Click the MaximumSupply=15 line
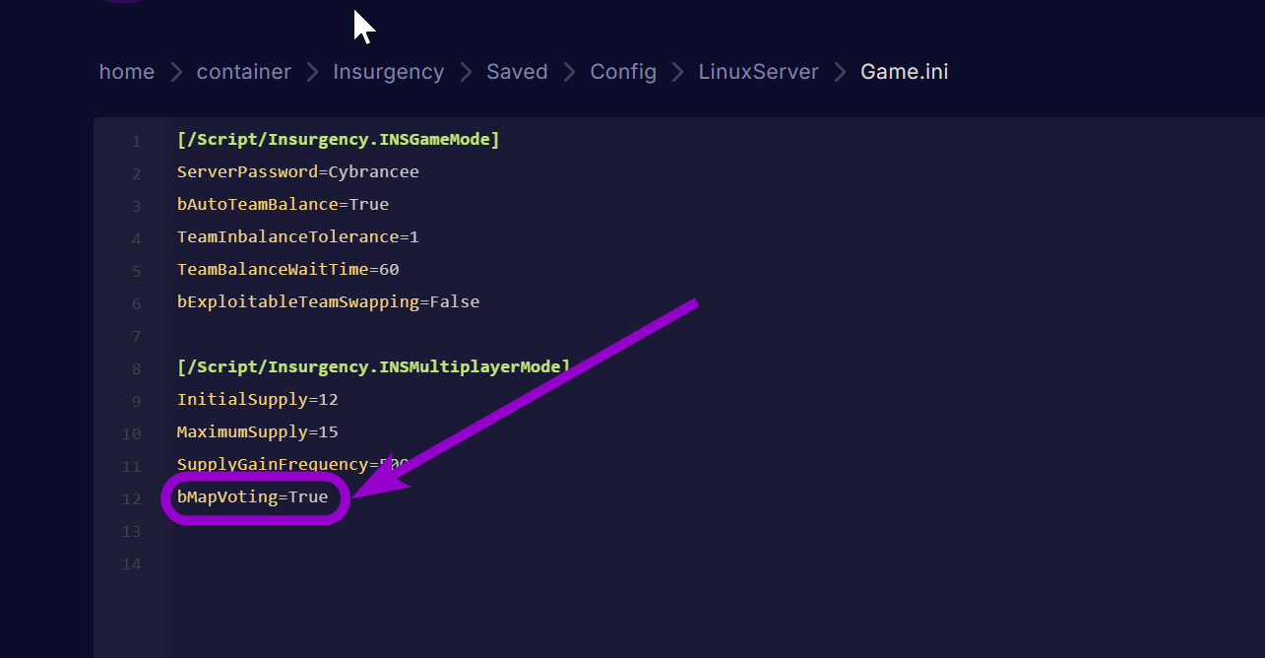The height and width of the screenshot is (658, 1265). [x=258, y=432]
